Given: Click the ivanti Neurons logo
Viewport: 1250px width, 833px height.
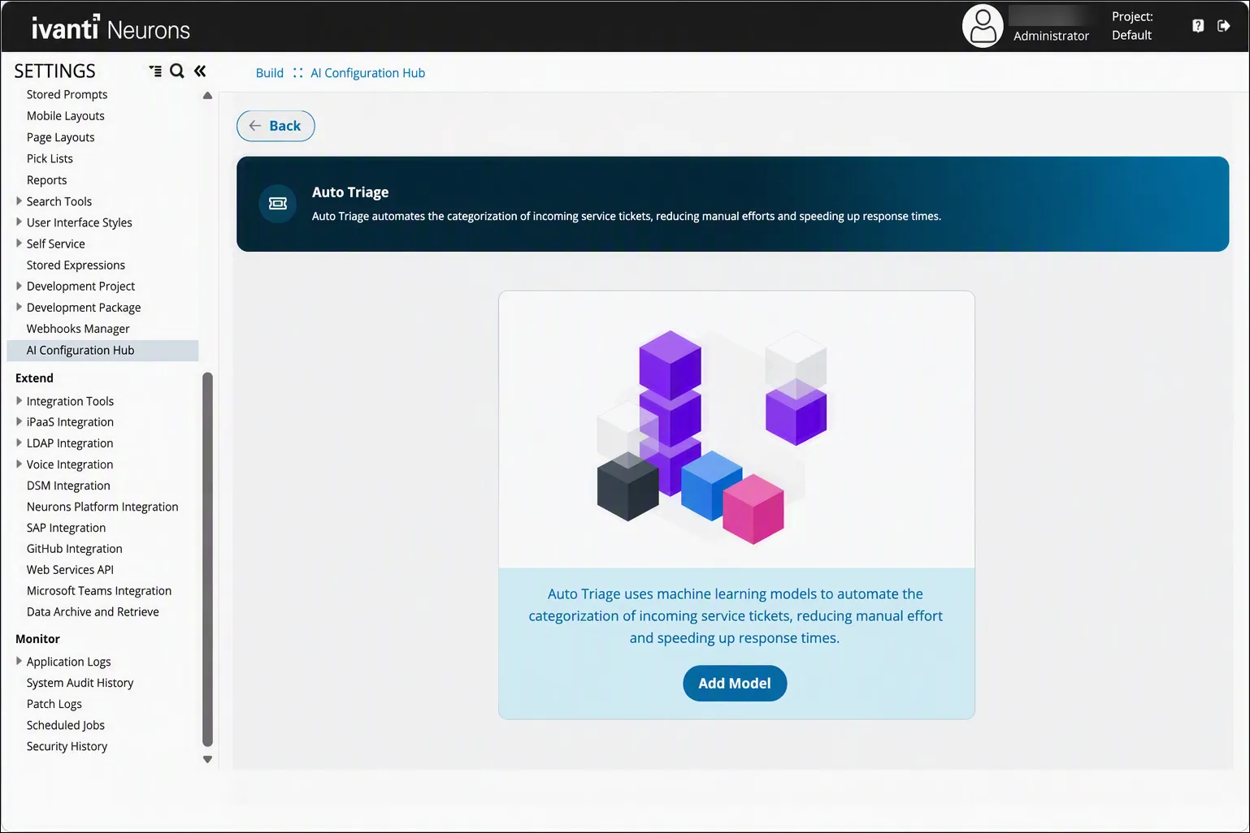Looking at the screenshot, I should tap(111, 28).
